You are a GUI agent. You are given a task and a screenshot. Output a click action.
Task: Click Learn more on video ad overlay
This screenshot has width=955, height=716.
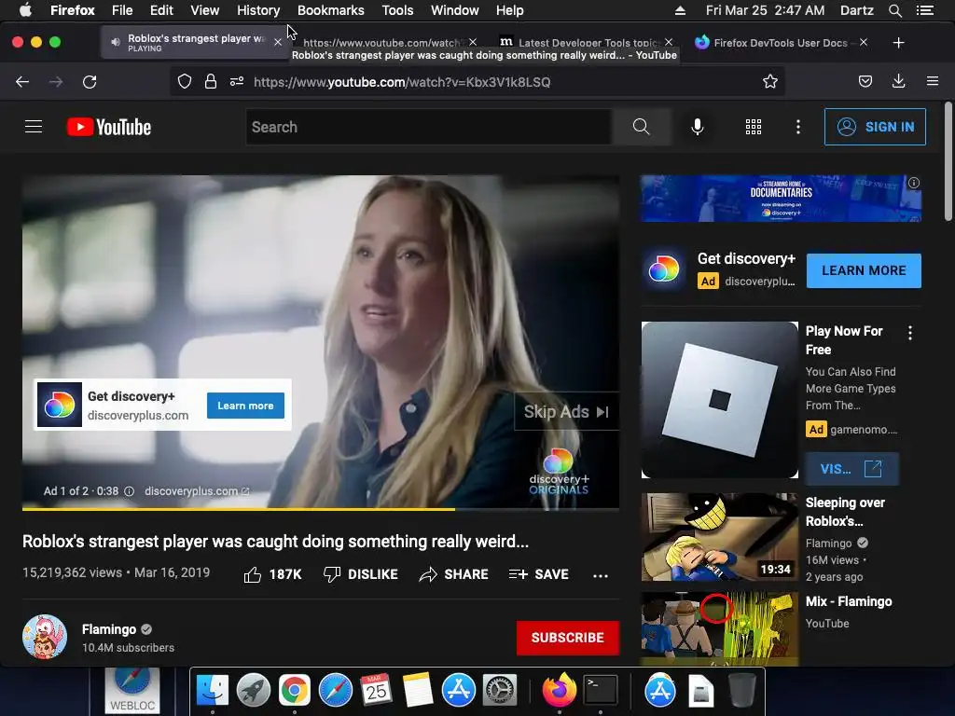(x=245, y=406)
